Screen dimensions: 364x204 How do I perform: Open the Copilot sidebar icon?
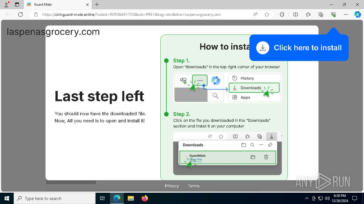[358, 14]
